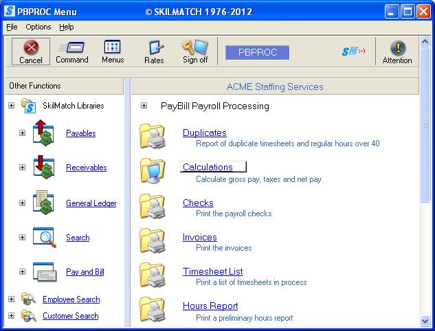Image resolution: width=435 pixels, height=331 pixels.
Task: Click the vertical scrollbar down arrow
Action: (425, 321)
